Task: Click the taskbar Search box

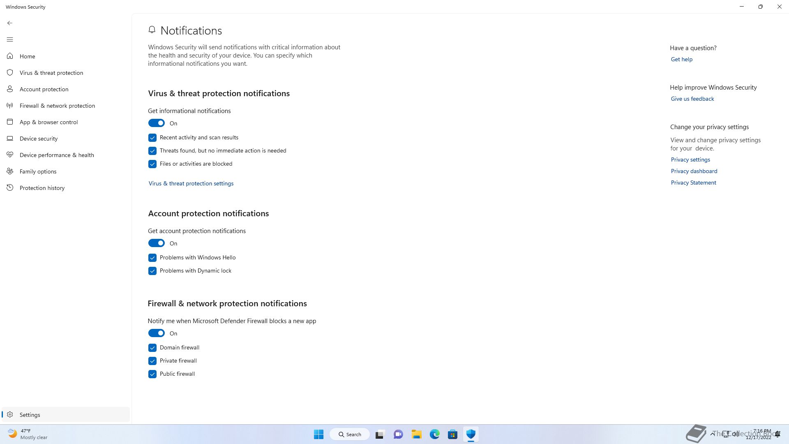Action: point(350,434)
